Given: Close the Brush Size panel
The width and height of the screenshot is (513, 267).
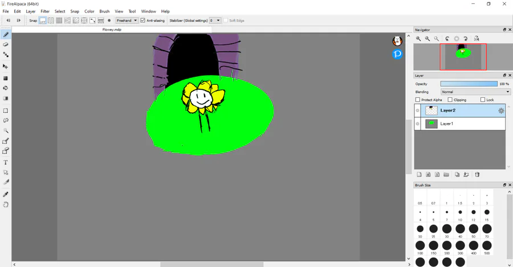Looking at the screenshot, I should [x=510, y=185].
